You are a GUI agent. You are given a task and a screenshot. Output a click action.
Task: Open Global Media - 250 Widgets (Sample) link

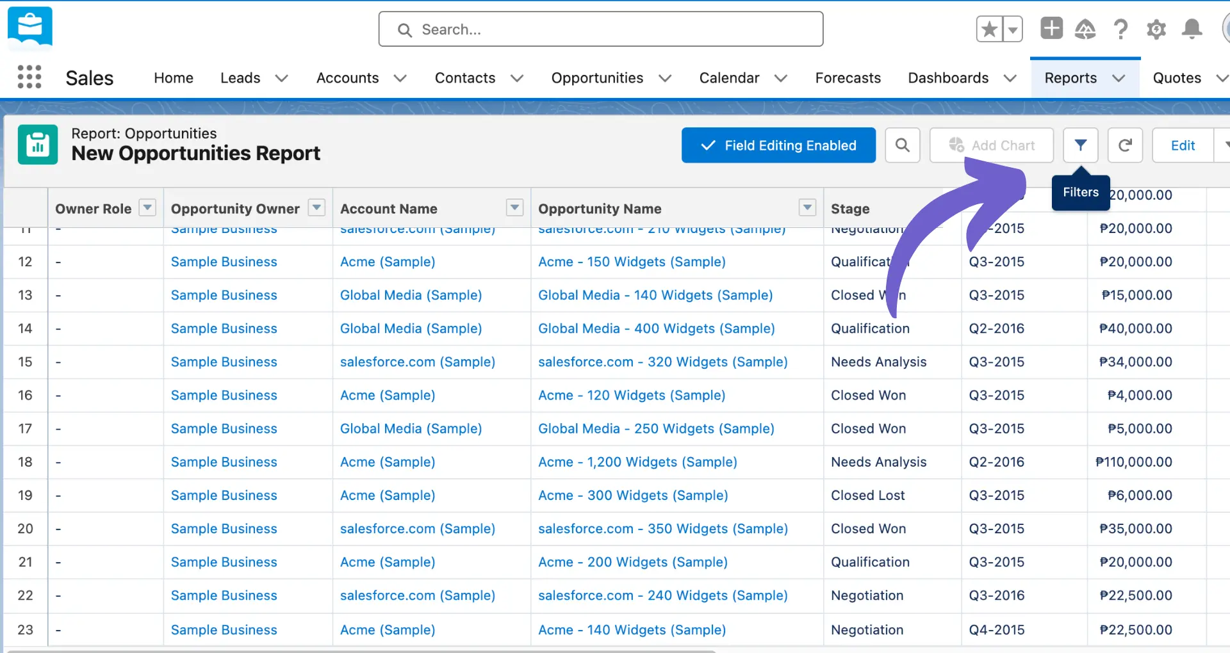(656, 428)
